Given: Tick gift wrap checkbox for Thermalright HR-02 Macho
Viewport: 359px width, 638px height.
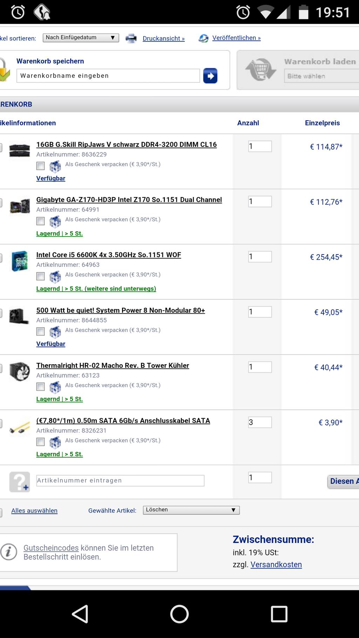Looking at the screenshot, I should (41, 387).
